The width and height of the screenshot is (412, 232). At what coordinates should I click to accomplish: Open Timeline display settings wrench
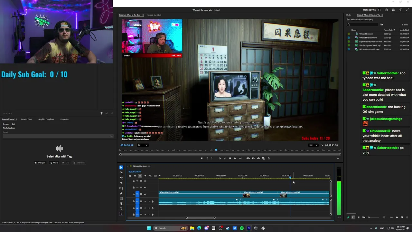point(150,176)
